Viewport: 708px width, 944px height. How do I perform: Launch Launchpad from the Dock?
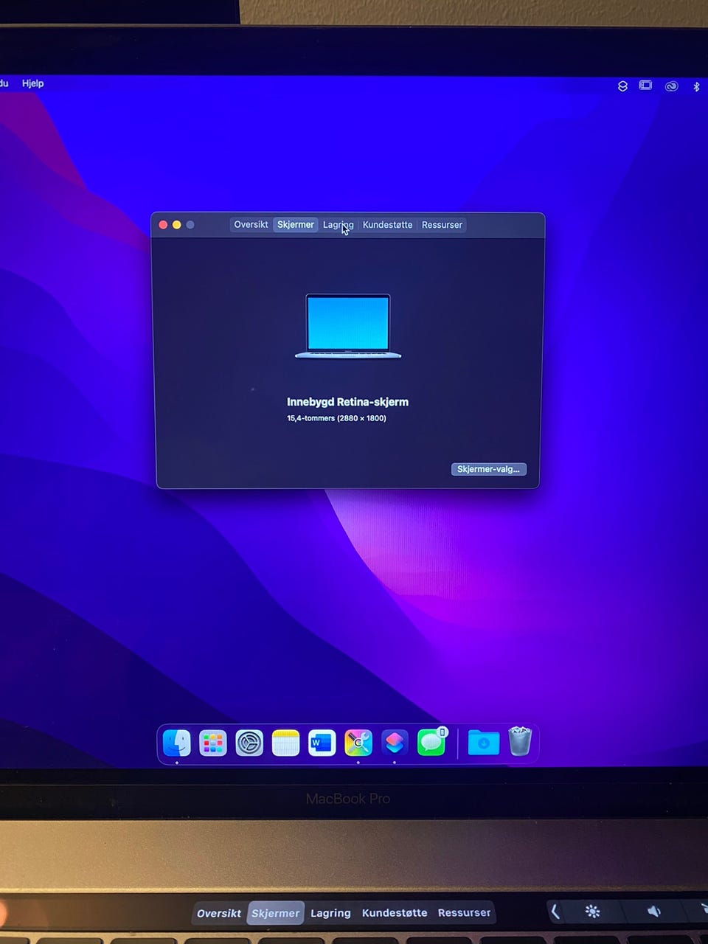(213, 743)
